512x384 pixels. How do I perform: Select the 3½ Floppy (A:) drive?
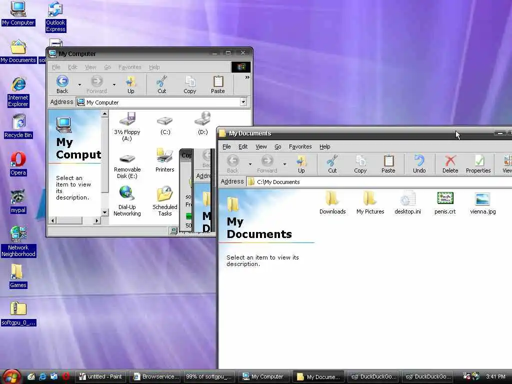(127, 126)
